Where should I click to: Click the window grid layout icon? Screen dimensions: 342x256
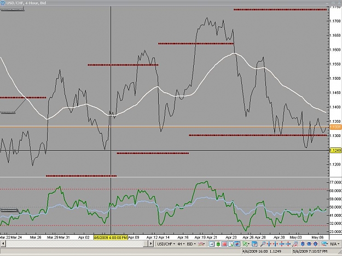click(x=230, y=244)
